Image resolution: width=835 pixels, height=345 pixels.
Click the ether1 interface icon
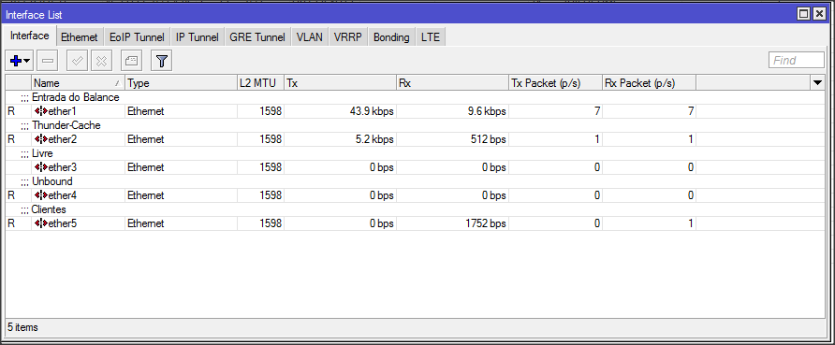pyautogui.click(x=41, y=111)
